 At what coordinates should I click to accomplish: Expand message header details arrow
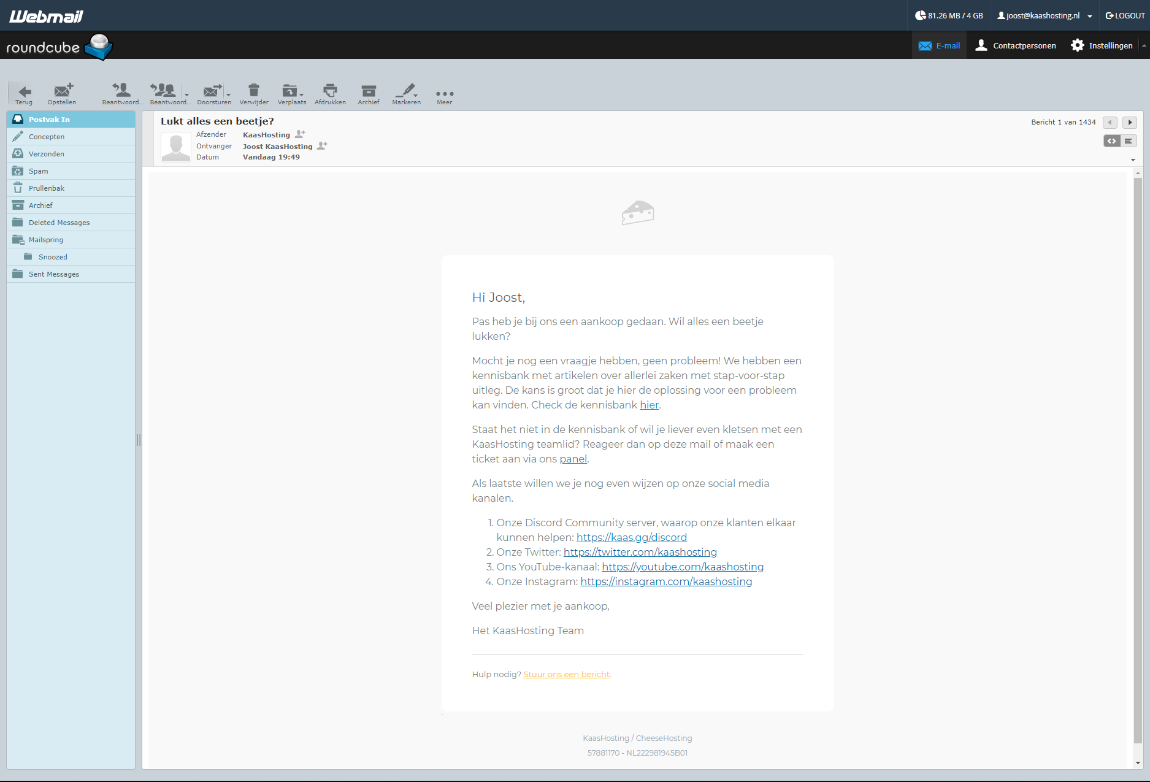[x=1133, y=160]
